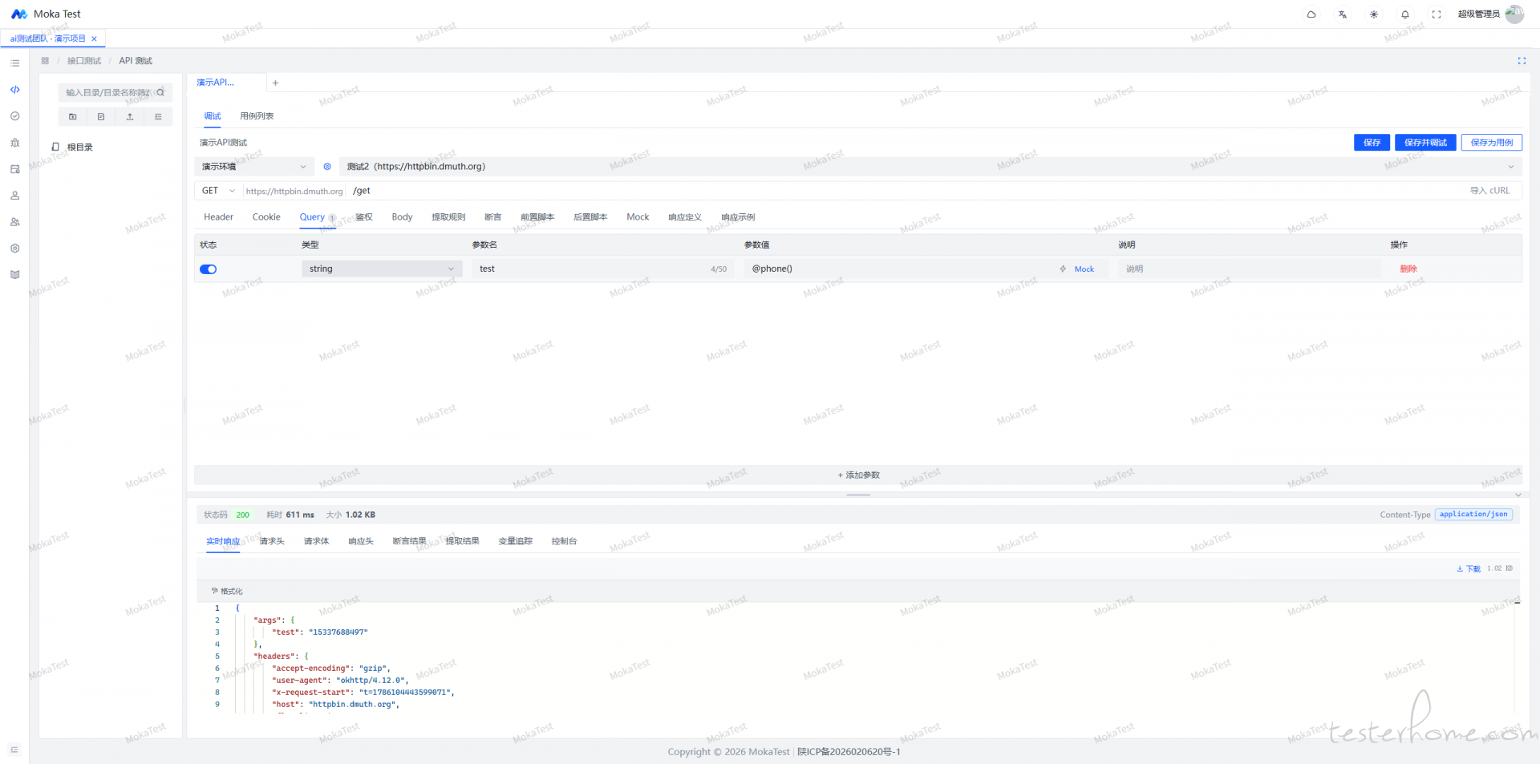The image size is (1540, 764).
Task: Select the 调试 tab
Action: (x=213, y=116)
